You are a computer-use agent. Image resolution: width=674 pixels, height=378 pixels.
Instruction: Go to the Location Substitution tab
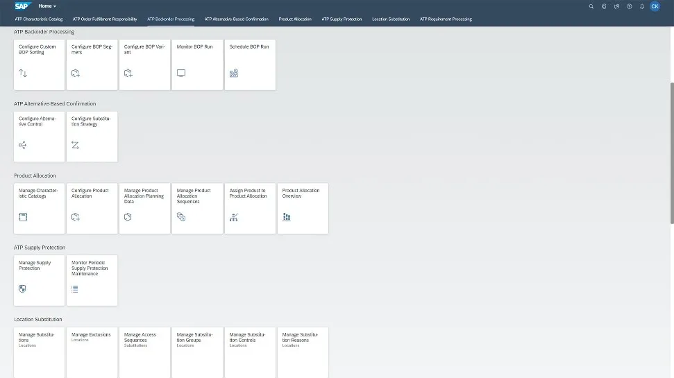pos(391,19)
